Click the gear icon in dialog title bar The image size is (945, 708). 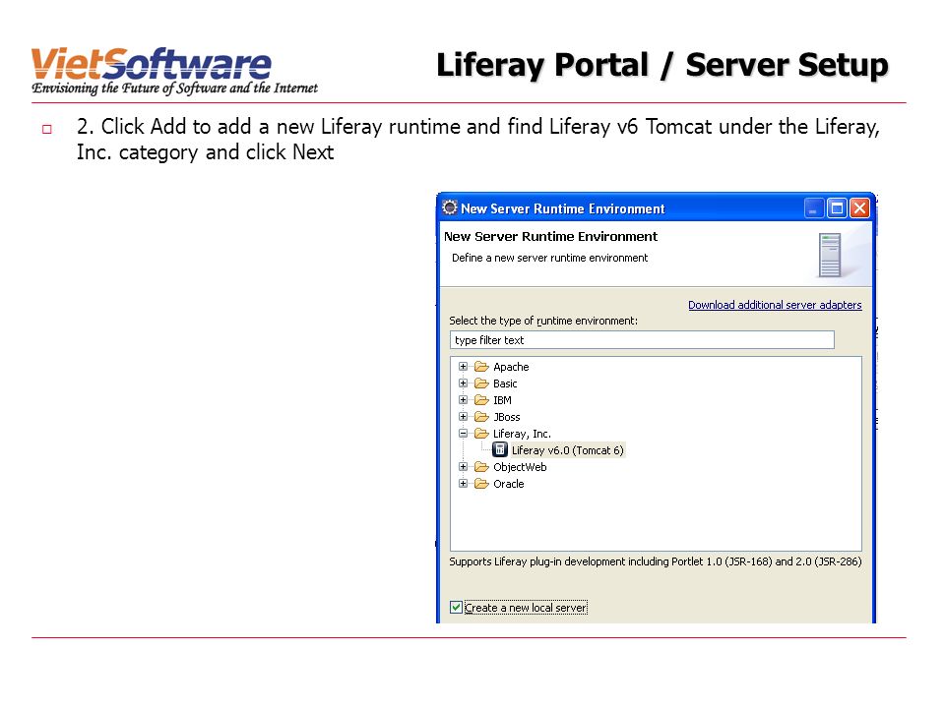[450, 207]
